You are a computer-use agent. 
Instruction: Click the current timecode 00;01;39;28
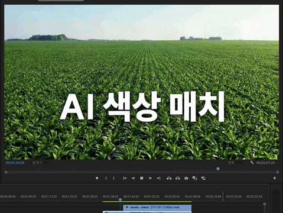coord(15,163)
